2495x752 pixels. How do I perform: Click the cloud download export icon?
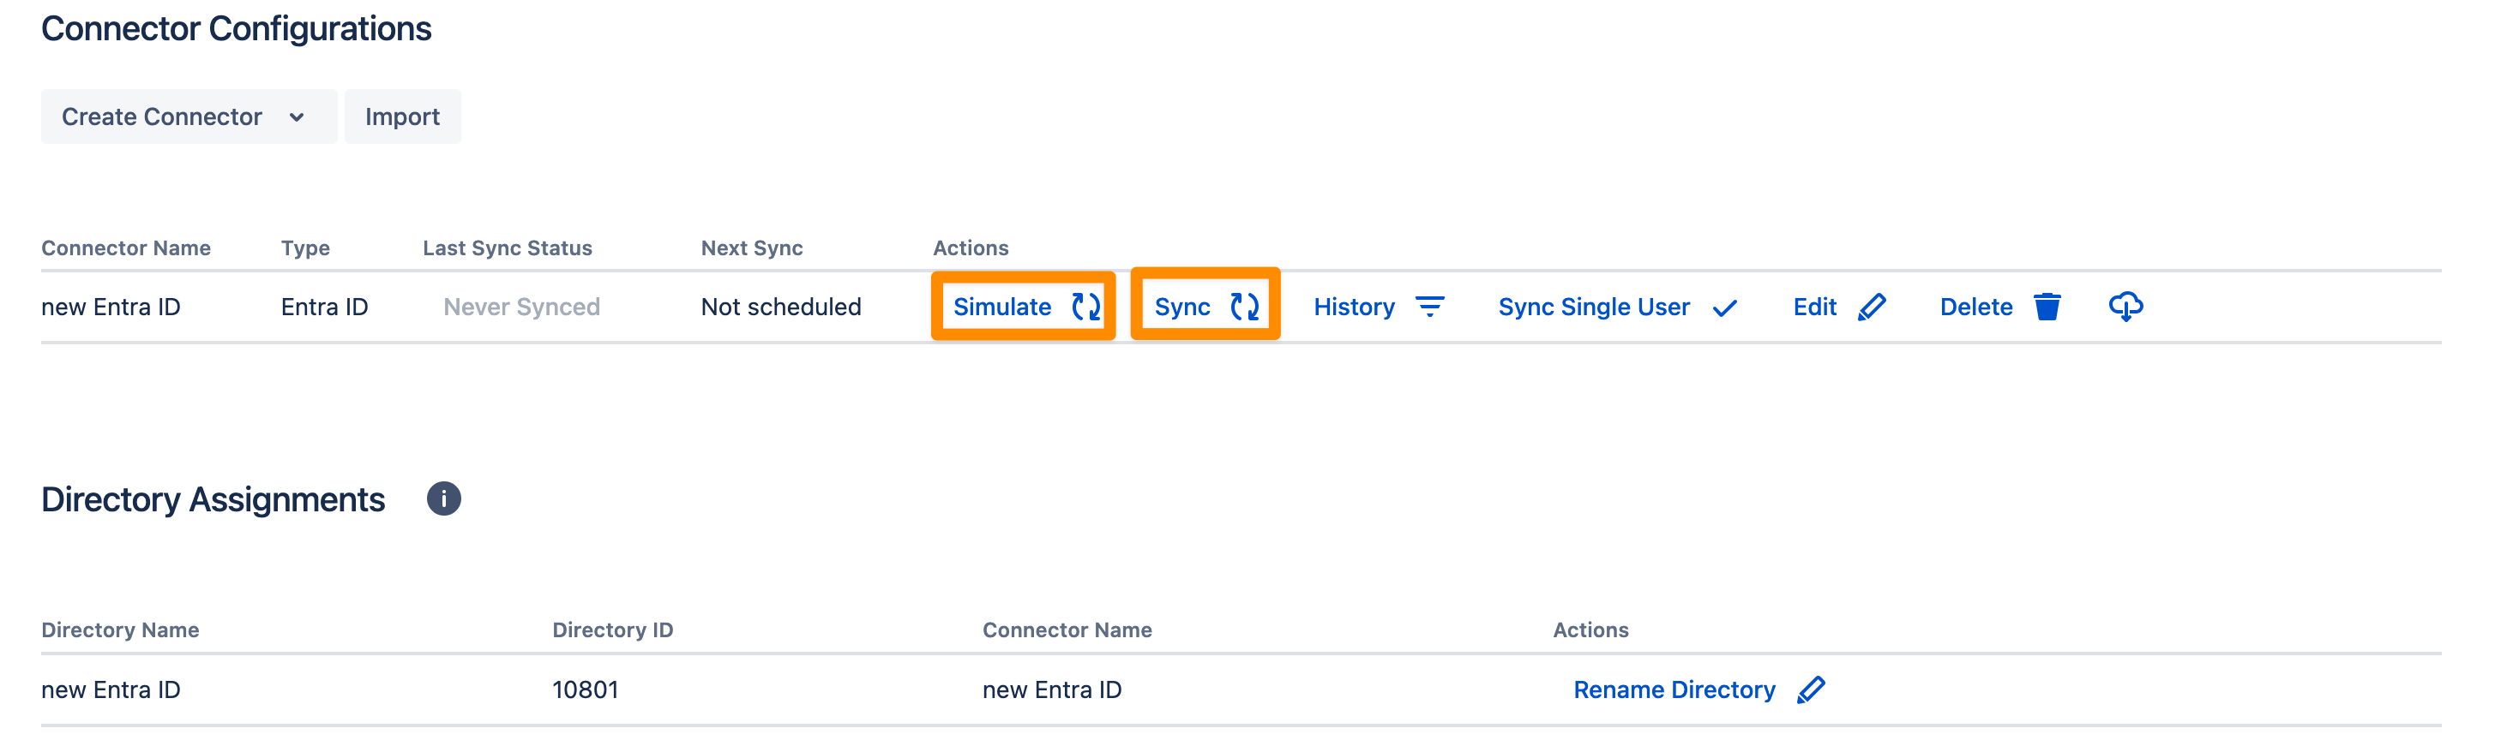coord(2125,307)
